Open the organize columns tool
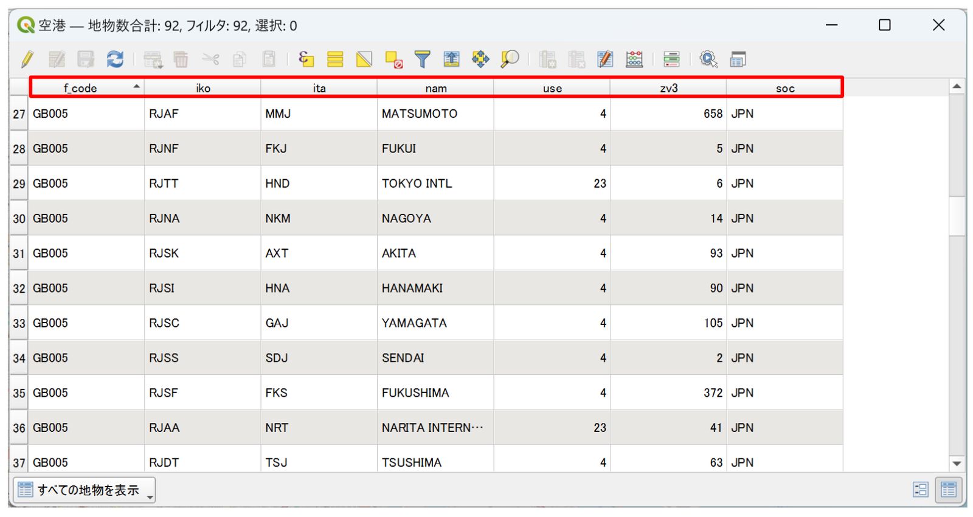This screenshot has height=517, width=973. (605, 59)
